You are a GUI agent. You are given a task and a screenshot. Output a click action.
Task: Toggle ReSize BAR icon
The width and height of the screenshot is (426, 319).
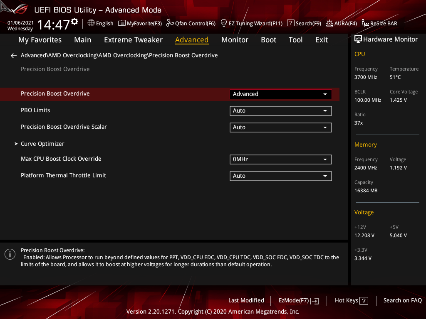[365, 23]
